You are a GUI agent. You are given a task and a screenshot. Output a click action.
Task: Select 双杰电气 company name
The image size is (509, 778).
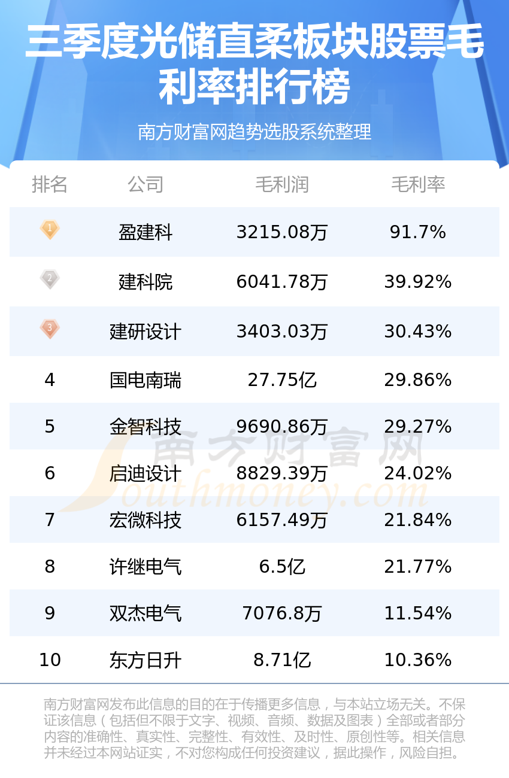(146, 613)
